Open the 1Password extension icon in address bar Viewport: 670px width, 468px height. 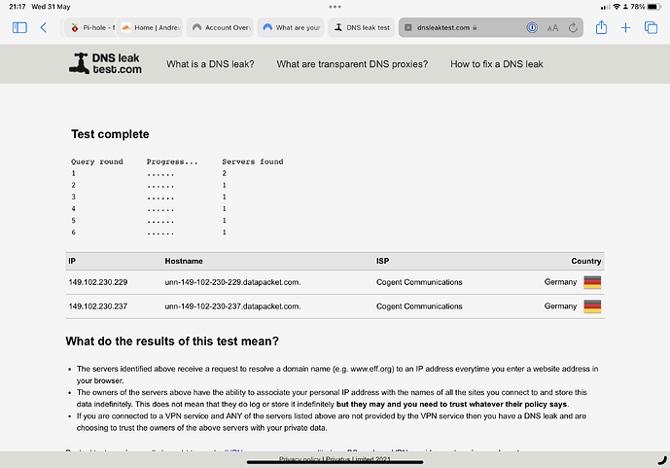point(532,28)
